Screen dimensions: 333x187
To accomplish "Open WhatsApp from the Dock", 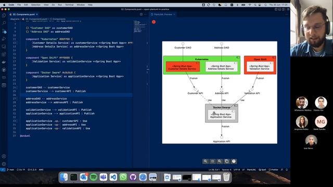I will click(x=123, y=177).
